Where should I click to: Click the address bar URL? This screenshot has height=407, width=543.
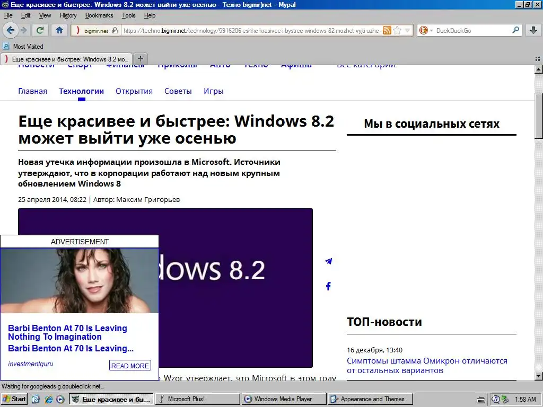tap(252, 30)
